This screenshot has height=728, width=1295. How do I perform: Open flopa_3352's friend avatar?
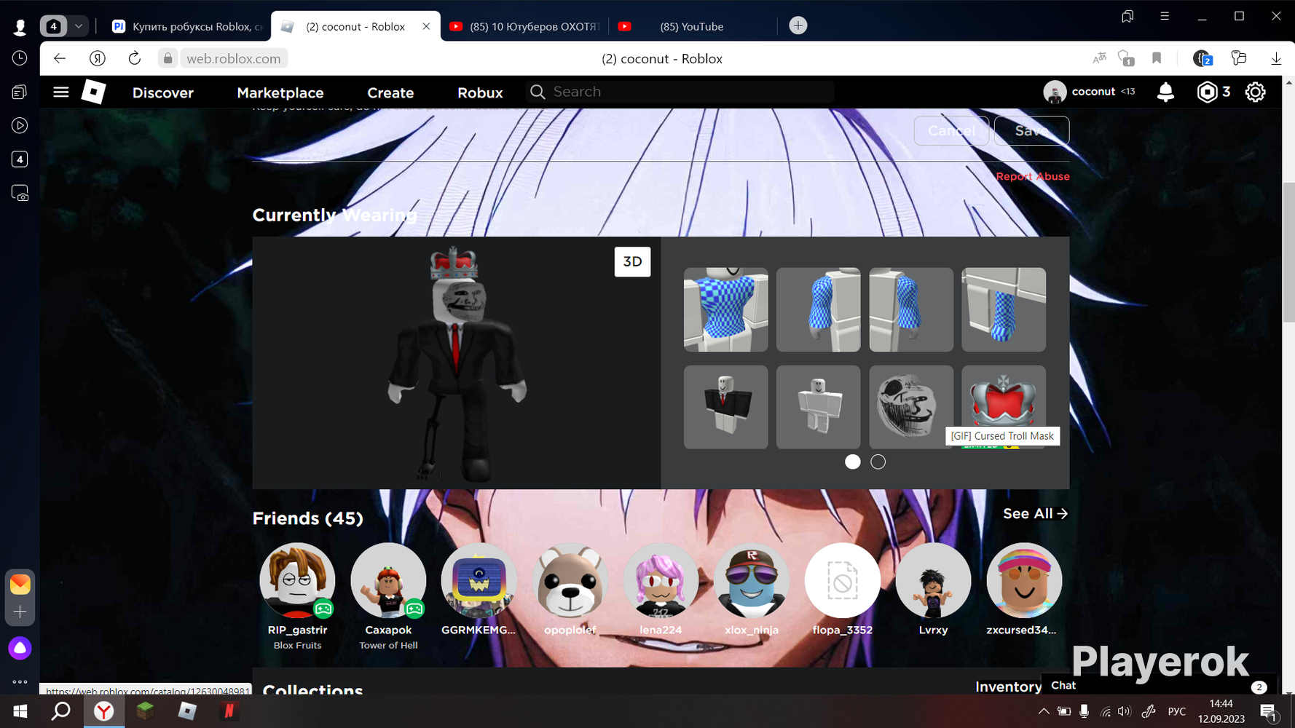[x=842, y=580]
